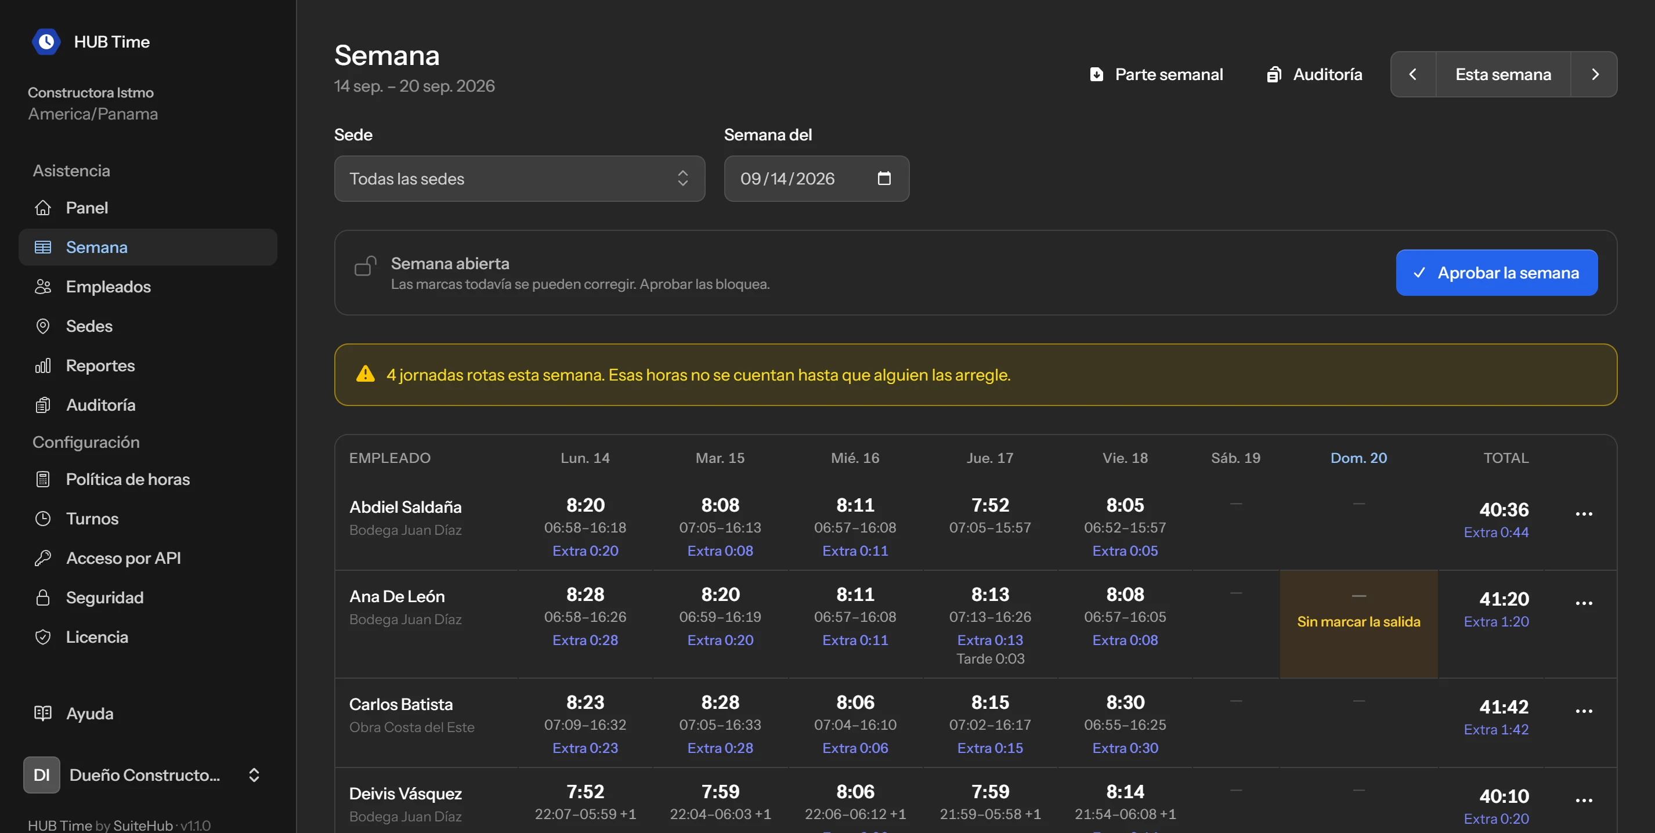This screenshot has width=1655, height=833.
Task: Open the Todas las sedes dropdown
Action: point(519,179)
